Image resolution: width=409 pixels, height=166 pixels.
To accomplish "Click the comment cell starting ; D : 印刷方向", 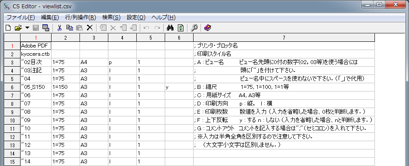I will (x=284, y=104).
